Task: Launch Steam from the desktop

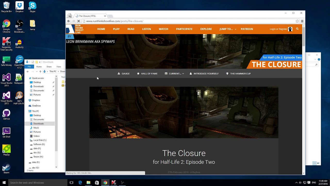Action: click(x=6, y=168)
